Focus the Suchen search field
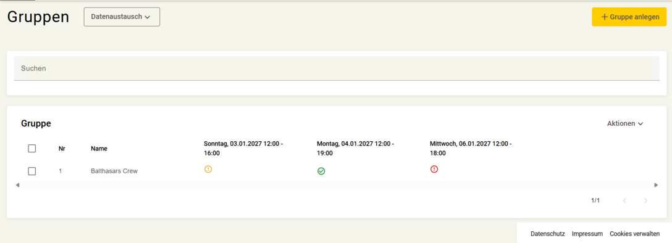This screenshot has height=243, width=672. (x=337, y=68)
